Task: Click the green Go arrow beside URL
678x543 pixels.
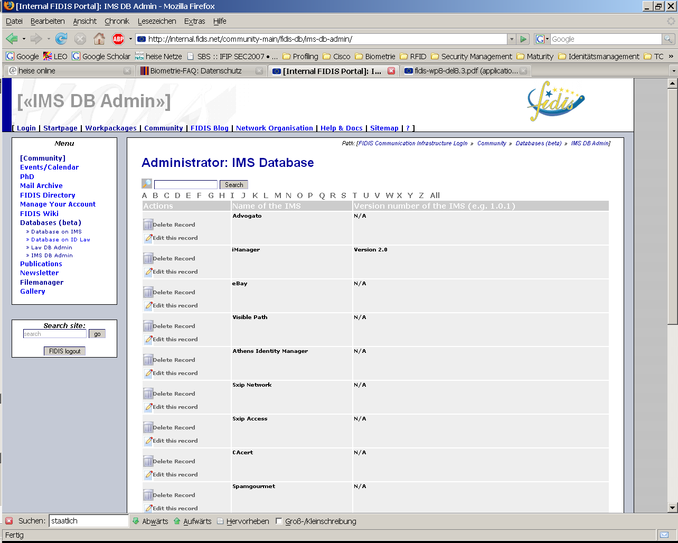Action: point(523,39)
